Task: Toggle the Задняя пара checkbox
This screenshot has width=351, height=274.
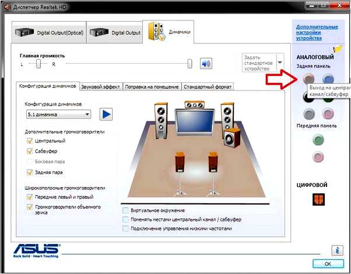Action: coord(30,172)
